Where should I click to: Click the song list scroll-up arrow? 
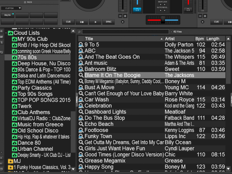228,39
